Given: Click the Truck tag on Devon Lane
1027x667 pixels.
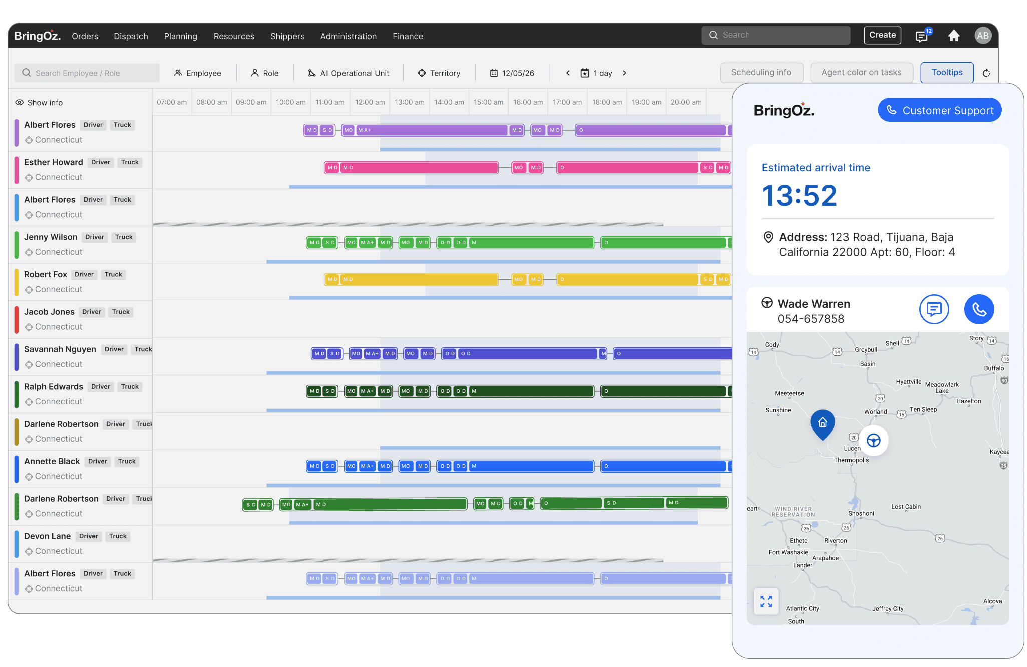Looking at the screenshot, I should (118, 536).
